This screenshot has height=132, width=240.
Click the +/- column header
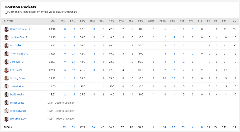click(x=234, y=21)
